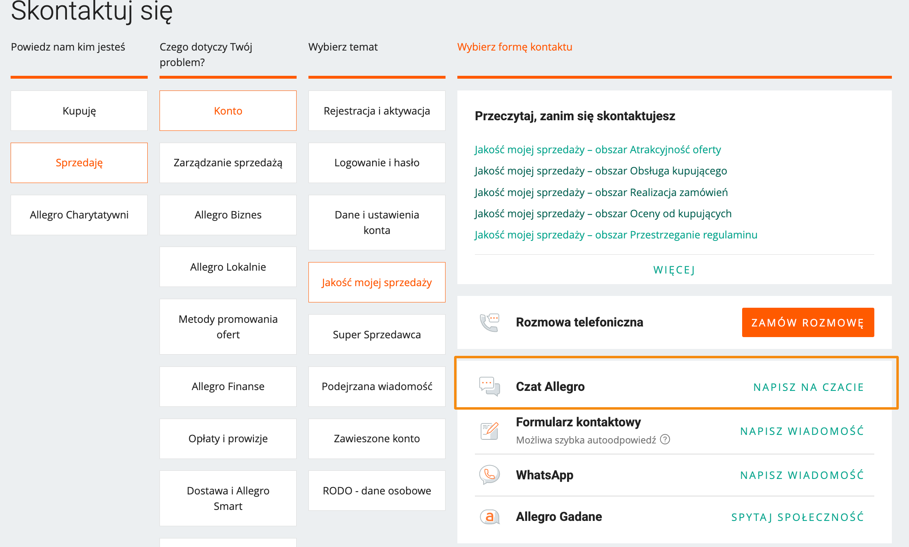Screen dimensions: 909x547
Task: Select the Sprzedaję option
Action: 79,163
